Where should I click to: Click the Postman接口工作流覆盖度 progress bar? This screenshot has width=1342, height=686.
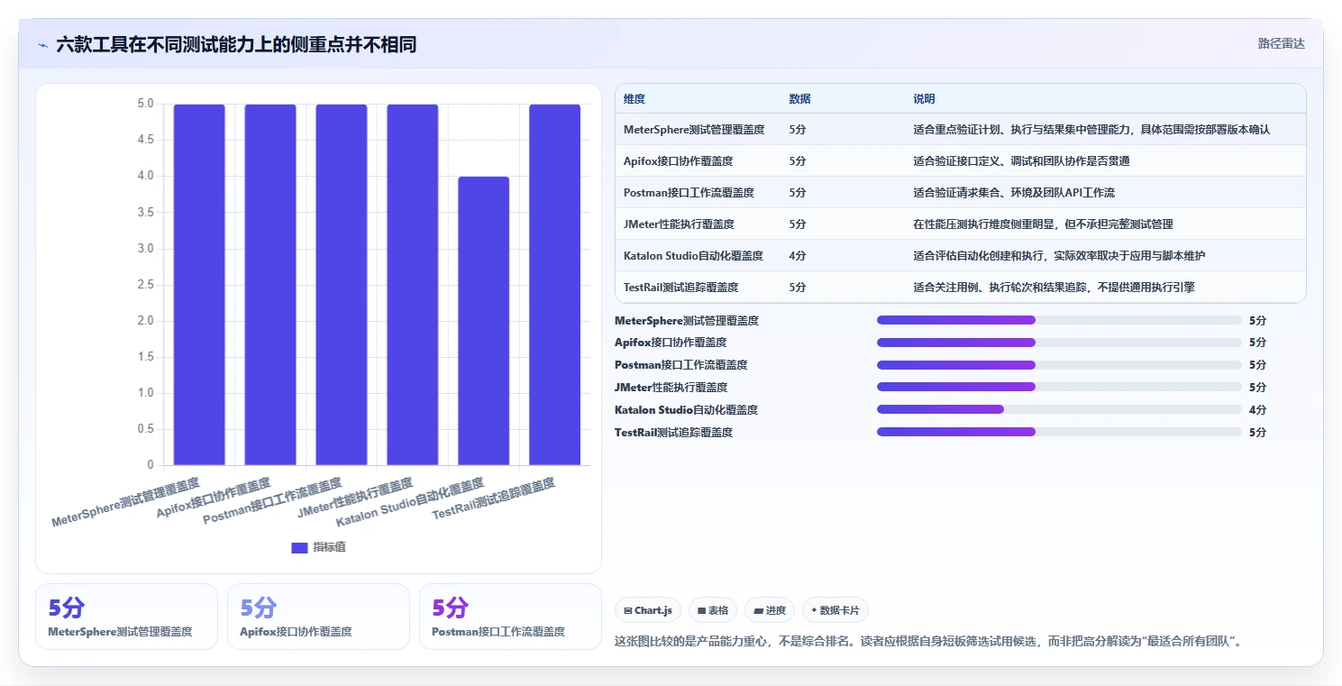[1059, 365]
